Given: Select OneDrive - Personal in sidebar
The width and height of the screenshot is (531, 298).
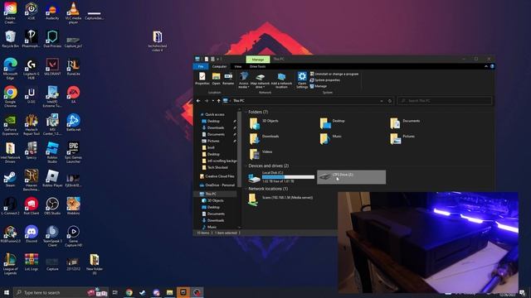Looking at the screenshot, I should [x=217, y=185].
